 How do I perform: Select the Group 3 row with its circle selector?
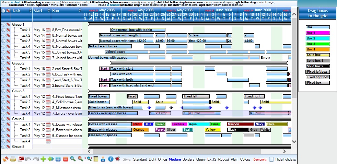3,91
